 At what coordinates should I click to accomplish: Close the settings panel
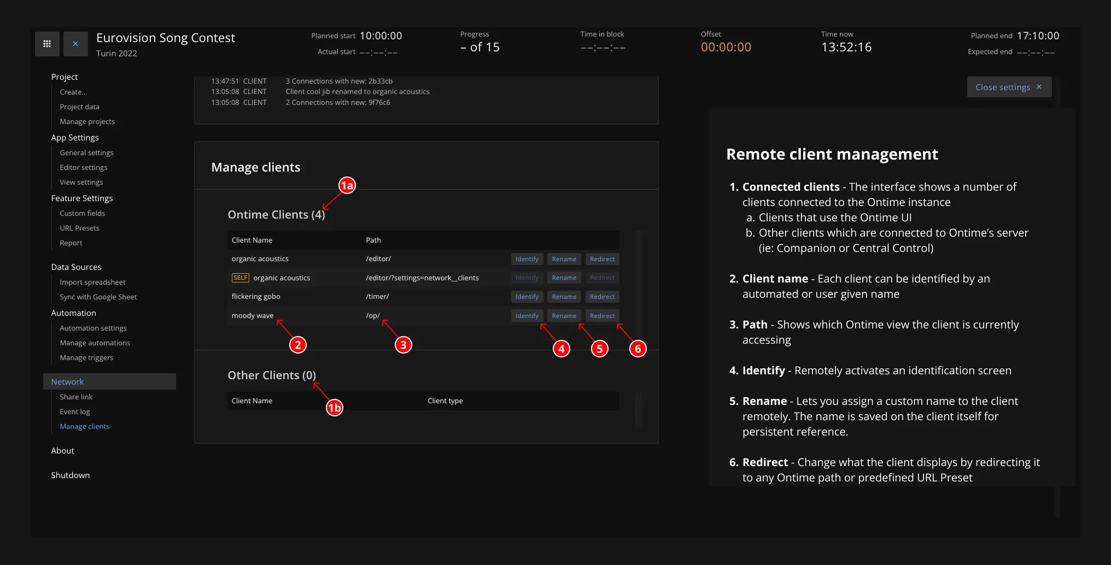[x=1009, y=87]
